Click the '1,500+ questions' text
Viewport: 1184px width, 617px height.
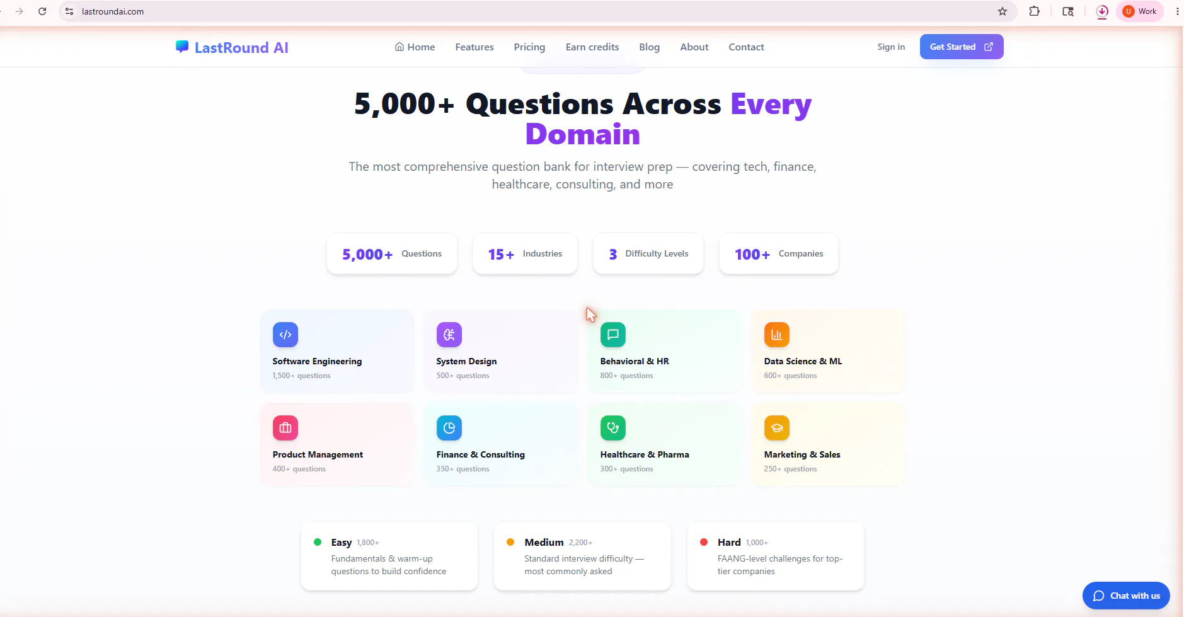301,376
